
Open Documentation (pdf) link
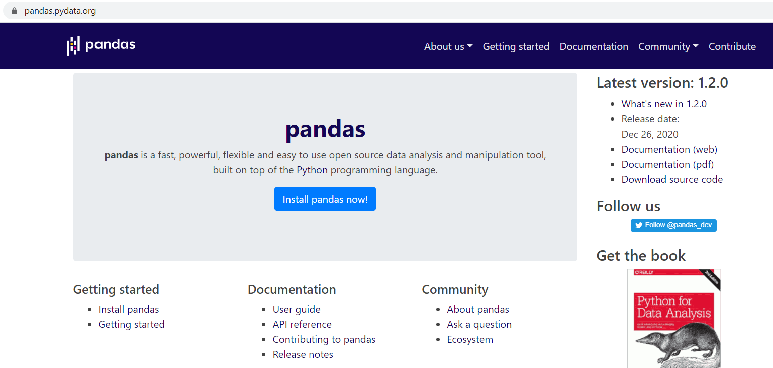667,164
